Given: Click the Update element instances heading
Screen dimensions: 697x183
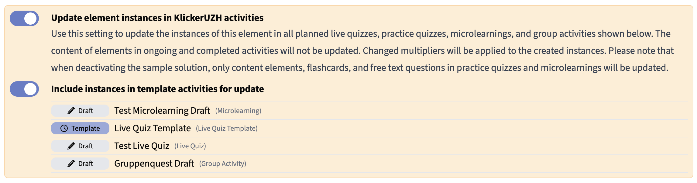Looking at the screenshot, I should 157,18.
